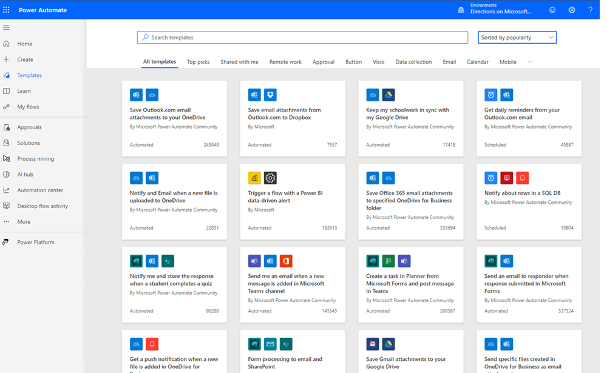Viewport: 607px width, 373px height.
Task: Open Notify about rows in a SQL DB template
Action: pos(529,201)
